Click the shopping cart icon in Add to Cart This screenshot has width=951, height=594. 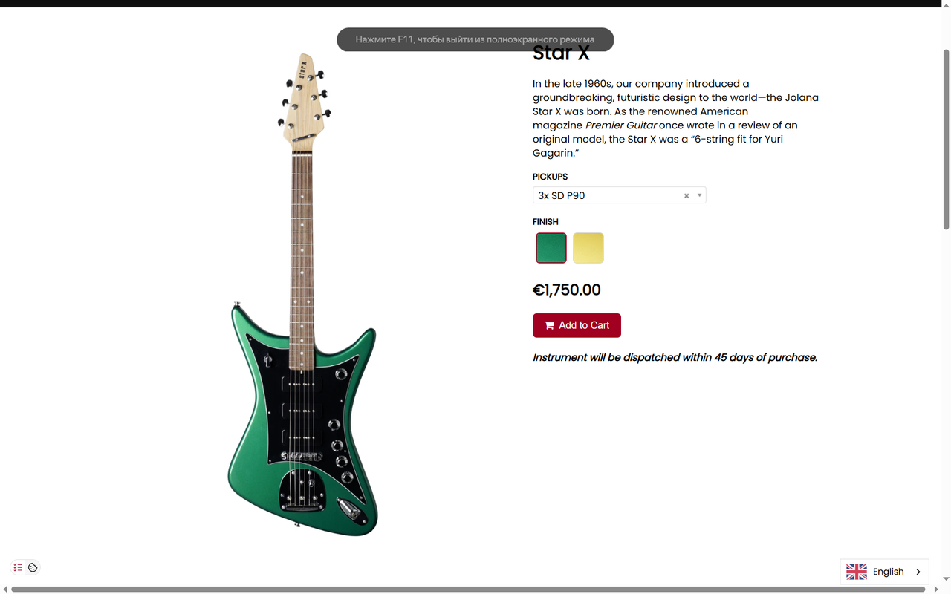(x=549, y=325)
